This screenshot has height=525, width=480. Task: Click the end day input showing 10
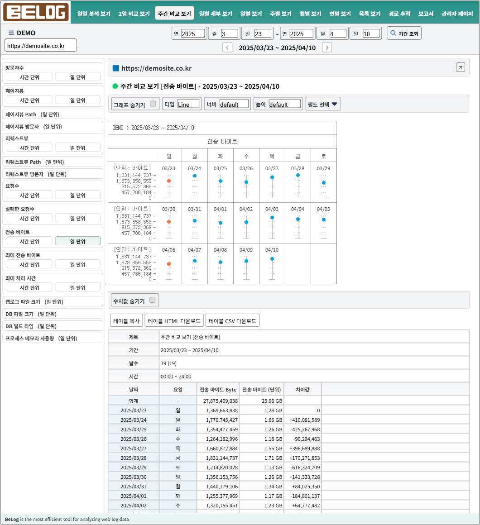tap(371, 33)
